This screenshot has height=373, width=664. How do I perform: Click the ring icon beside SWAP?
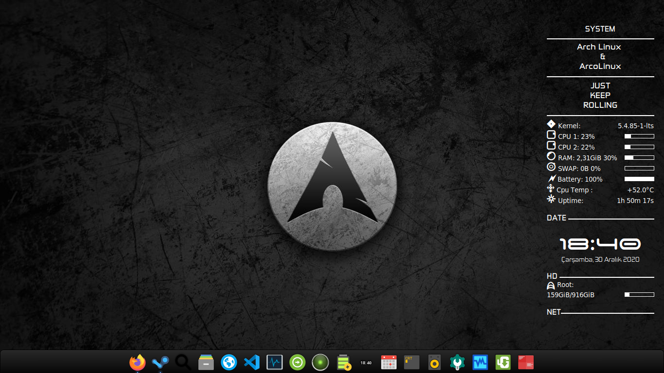pos(551,167)
